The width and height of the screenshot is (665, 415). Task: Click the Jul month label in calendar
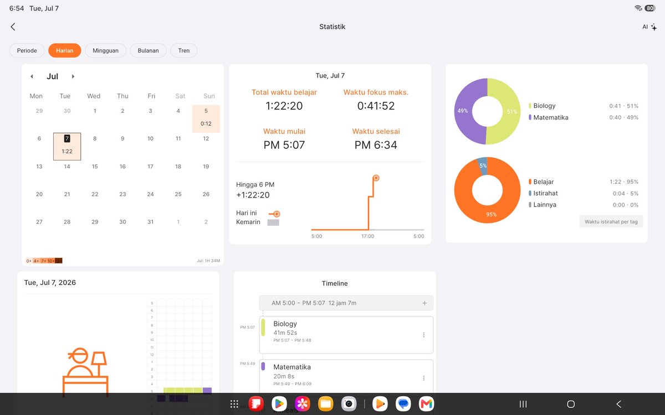53,76
